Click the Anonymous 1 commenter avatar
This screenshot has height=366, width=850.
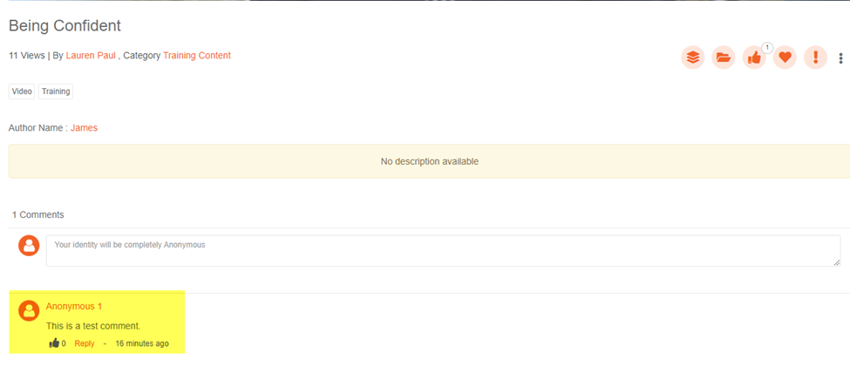29,310
